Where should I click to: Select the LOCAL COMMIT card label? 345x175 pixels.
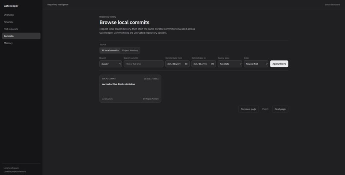point(109,79)
